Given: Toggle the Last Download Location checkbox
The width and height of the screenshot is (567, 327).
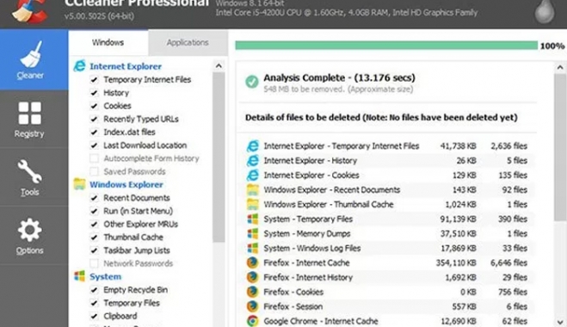Looking at the screenshot, I should 94,145.
